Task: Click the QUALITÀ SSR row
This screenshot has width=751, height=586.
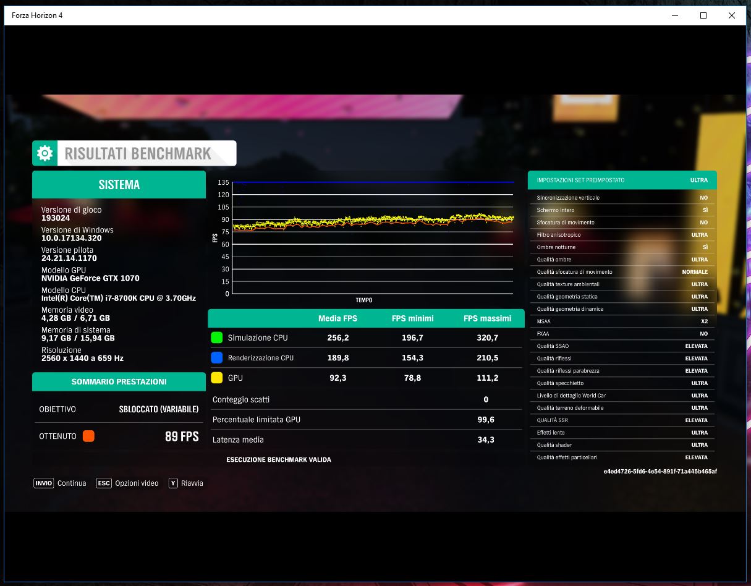Action: click(622, 420)
